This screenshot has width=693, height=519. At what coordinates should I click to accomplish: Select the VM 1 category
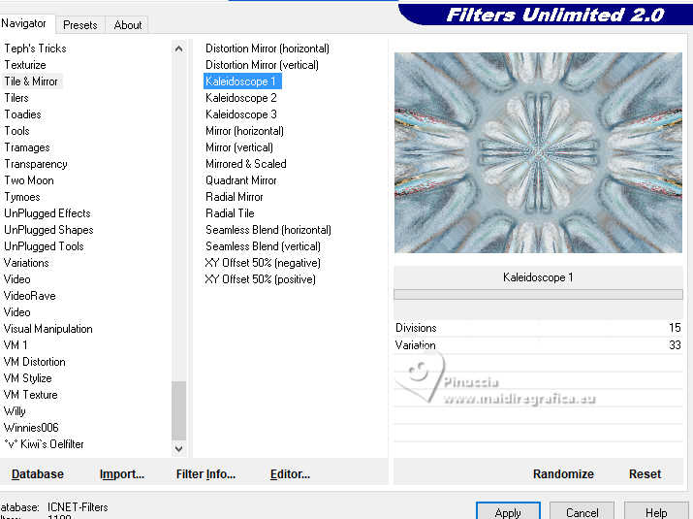point(16,345)
